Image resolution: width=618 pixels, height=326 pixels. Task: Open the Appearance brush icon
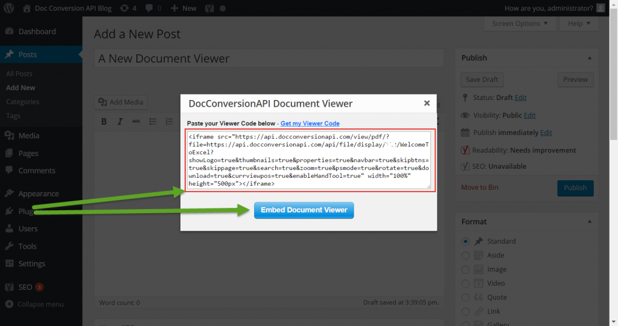point(9,193)
